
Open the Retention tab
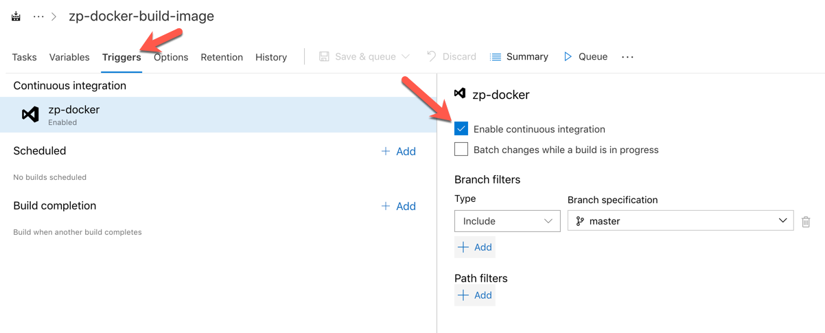click(222, 57)
